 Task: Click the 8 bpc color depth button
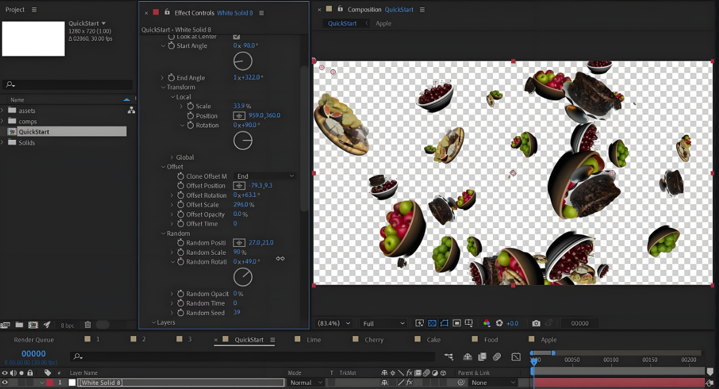(67, 325)
